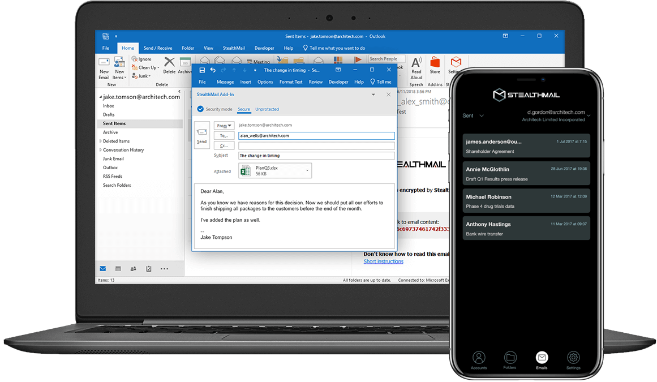
Task: Open the Insert tab in compose window
Action: click(246, 82)
